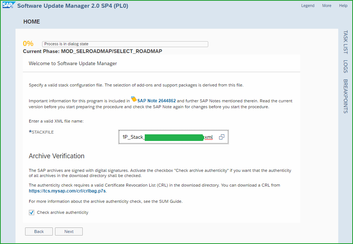Click the STACKFILE XML file name field

click(x=174, y=137)
